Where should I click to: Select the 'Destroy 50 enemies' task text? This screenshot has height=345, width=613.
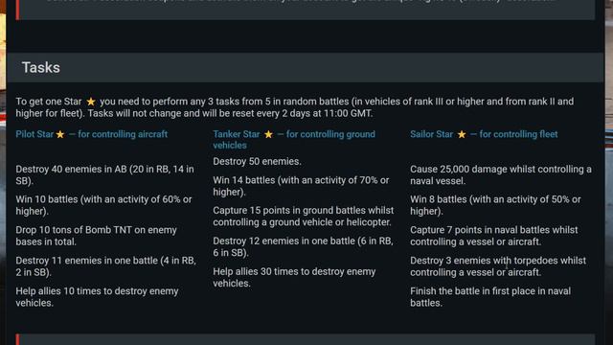point(258,162)
